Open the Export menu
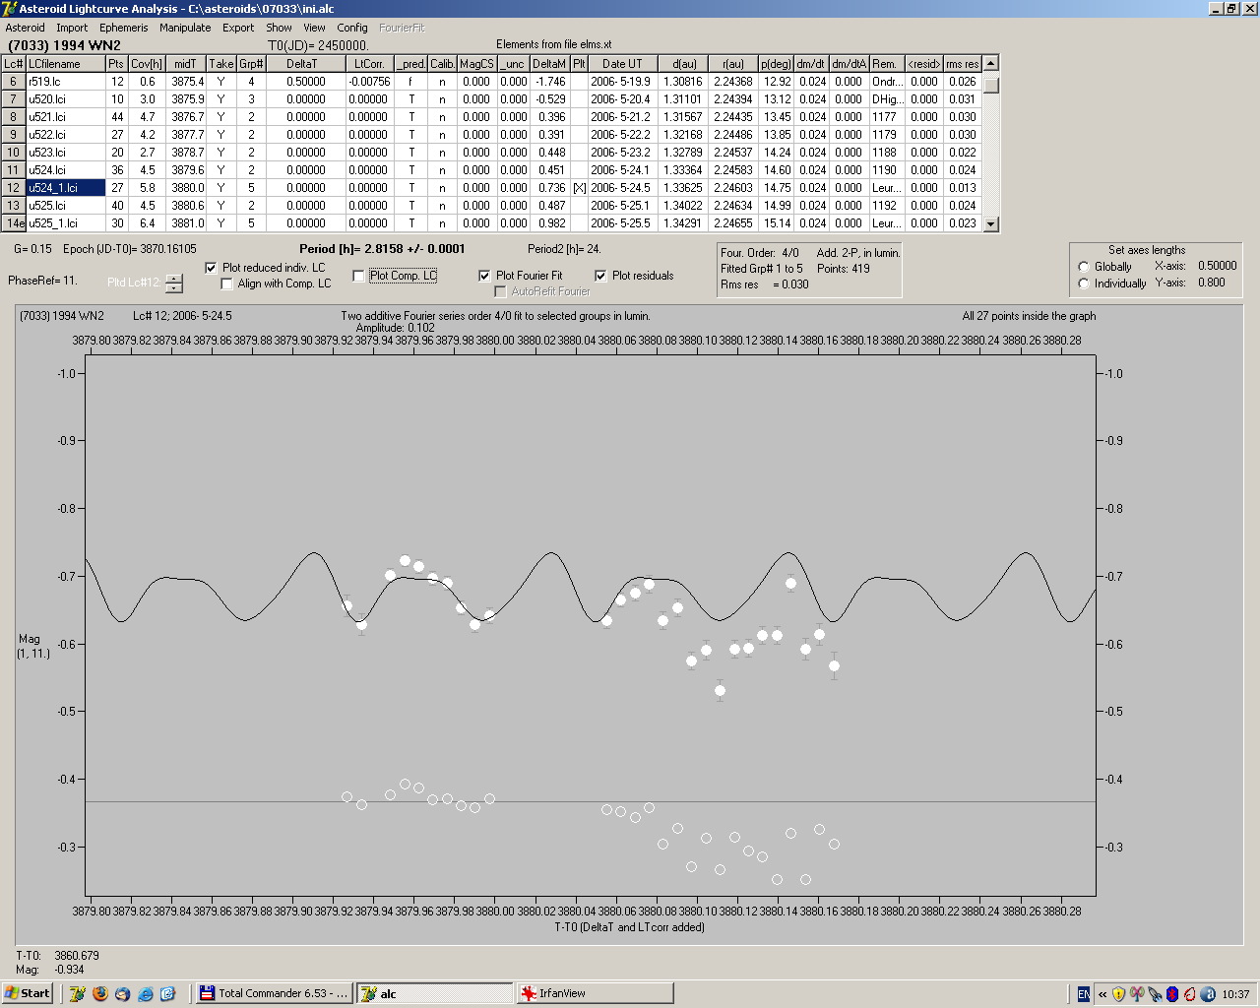1260x1008 pixels. coord(238,28)
